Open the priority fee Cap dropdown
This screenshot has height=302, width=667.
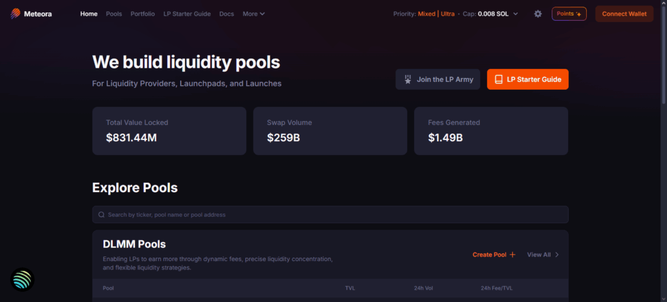coord(516,14)
